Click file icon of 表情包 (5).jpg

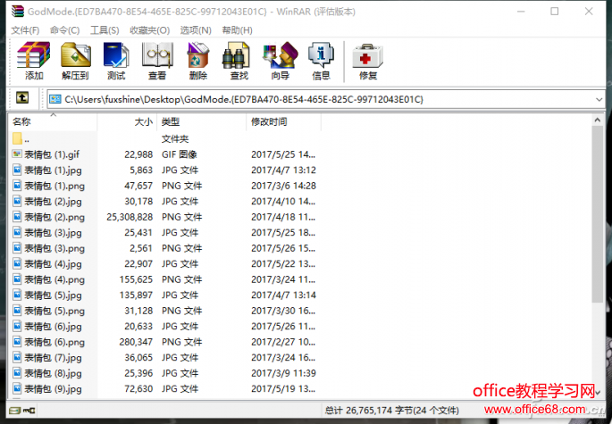click(x=17, y=295)
